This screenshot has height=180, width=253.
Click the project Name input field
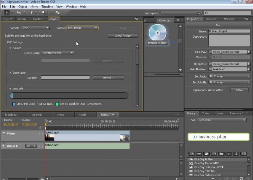point(229,31)
